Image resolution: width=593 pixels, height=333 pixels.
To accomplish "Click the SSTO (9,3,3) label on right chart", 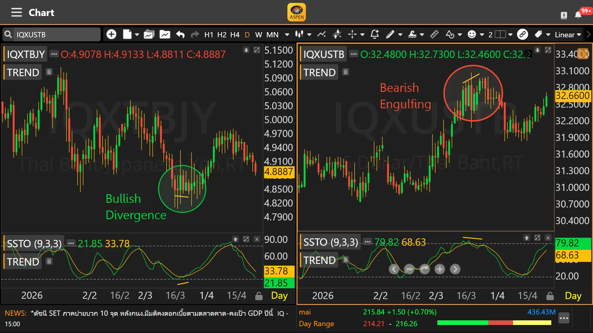I will pos(330,242).
